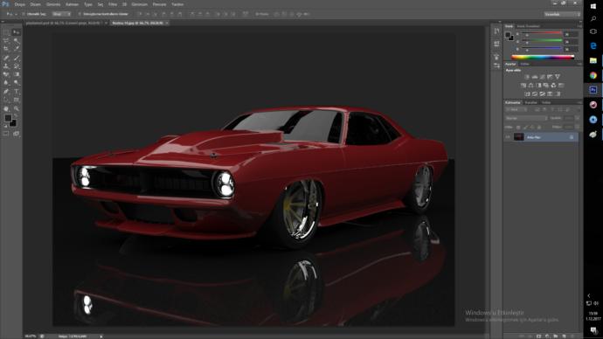Select the Lasso tool
Image resolution: width=603 pixels, height=339 pixels.
6,41
